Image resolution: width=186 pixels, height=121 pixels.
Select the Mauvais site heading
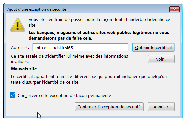coord(24,69)
